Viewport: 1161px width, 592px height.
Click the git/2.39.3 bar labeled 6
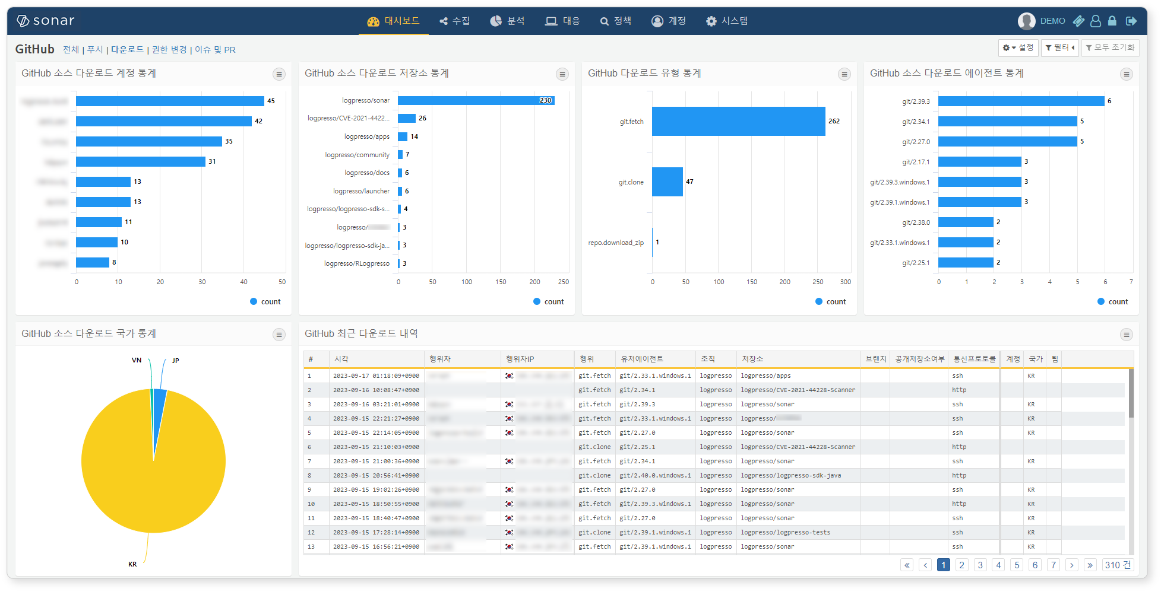1021,101
